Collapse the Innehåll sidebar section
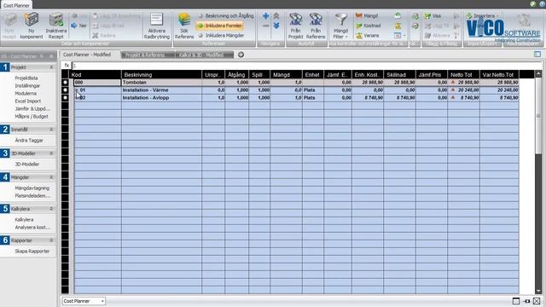The image size is (546, 307). tap(51, 130)
